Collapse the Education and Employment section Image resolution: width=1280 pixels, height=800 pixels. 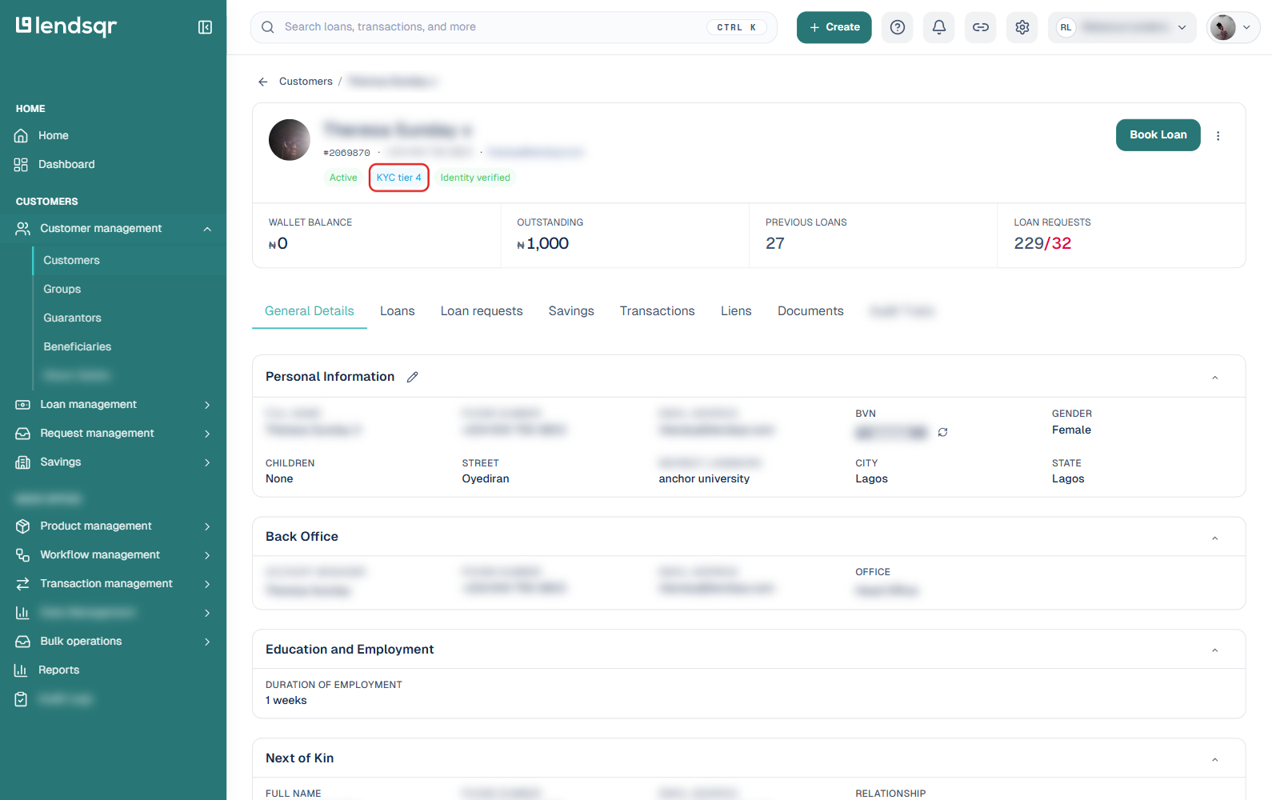tap(1215, 650)
